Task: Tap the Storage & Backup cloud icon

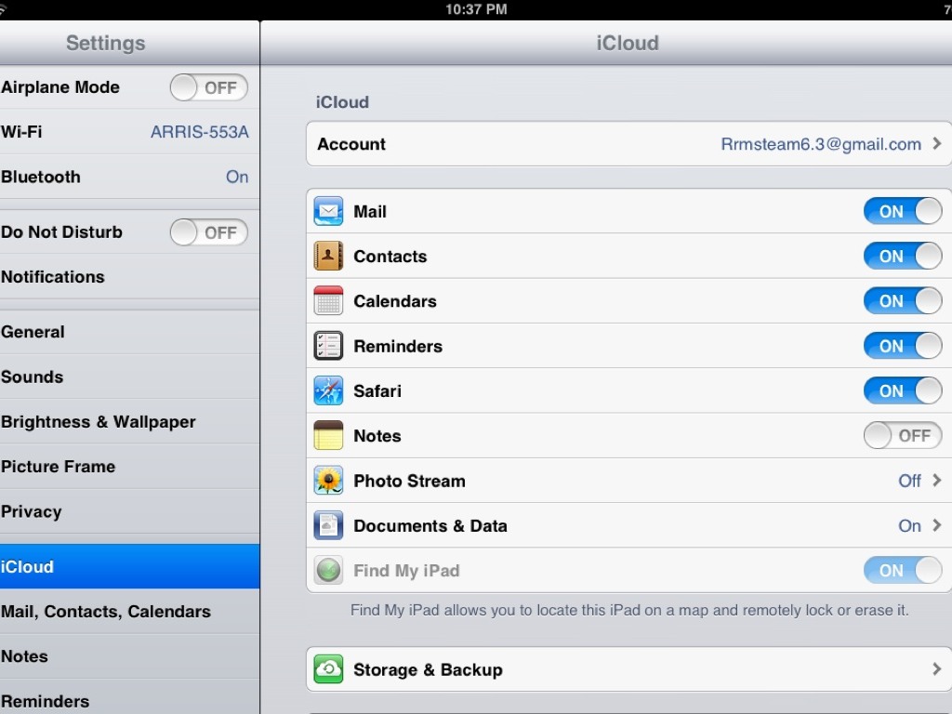Action: [x=328, y=669]
